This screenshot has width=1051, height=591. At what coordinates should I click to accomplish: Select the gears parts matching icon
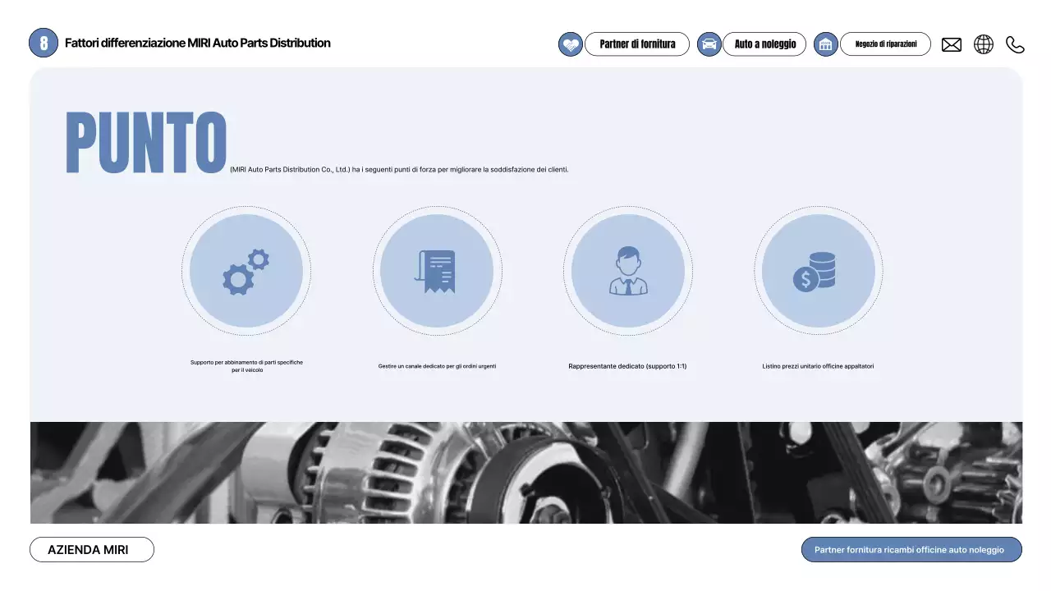(x=246, y=271)
